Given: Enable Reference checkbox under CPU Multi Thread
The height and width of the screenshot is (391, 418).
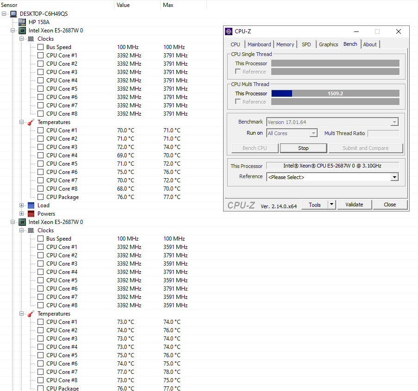Looking at the screenshot, I should [x=238, y=101].
